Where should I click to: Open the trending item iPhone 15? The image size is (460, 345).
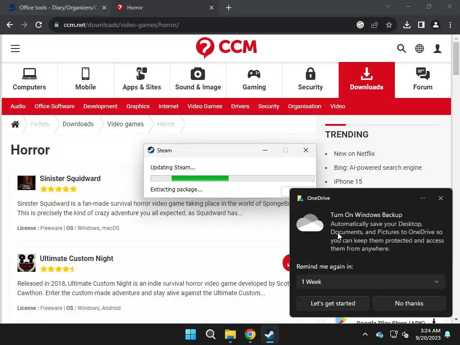coord(348,181)
